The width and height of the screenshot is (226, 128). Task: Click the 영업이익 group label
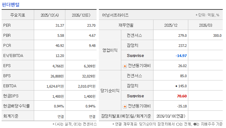pyautogui.click(x=110, y=50)
